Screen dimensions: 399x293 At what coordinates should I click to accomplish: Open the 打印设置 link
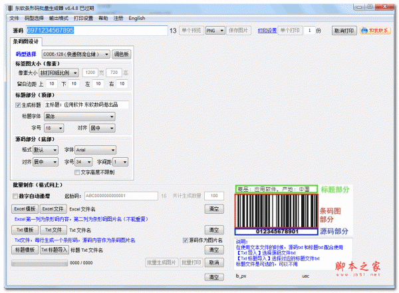point(266,31)
